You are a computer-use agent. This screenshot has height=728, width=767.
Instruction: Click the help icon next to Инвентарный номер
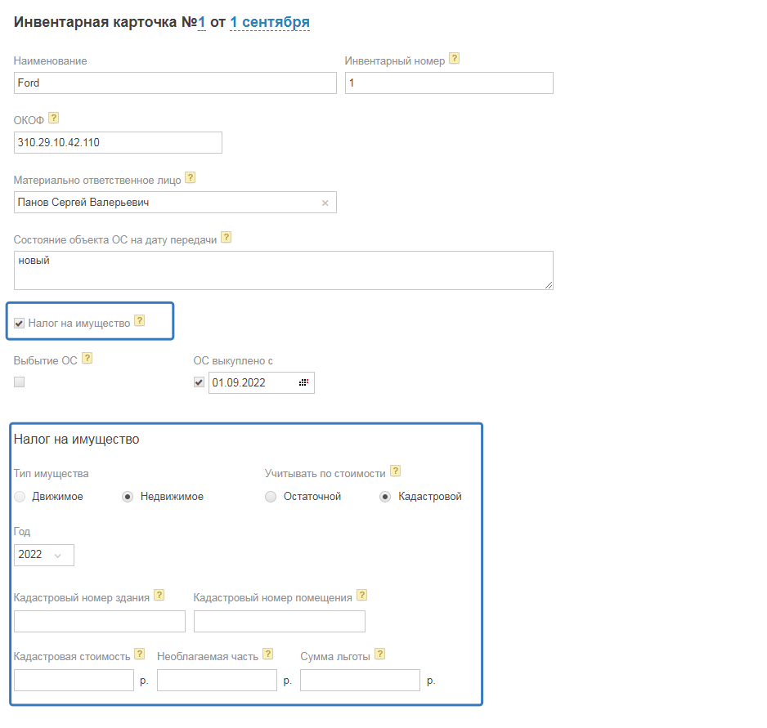454,59
